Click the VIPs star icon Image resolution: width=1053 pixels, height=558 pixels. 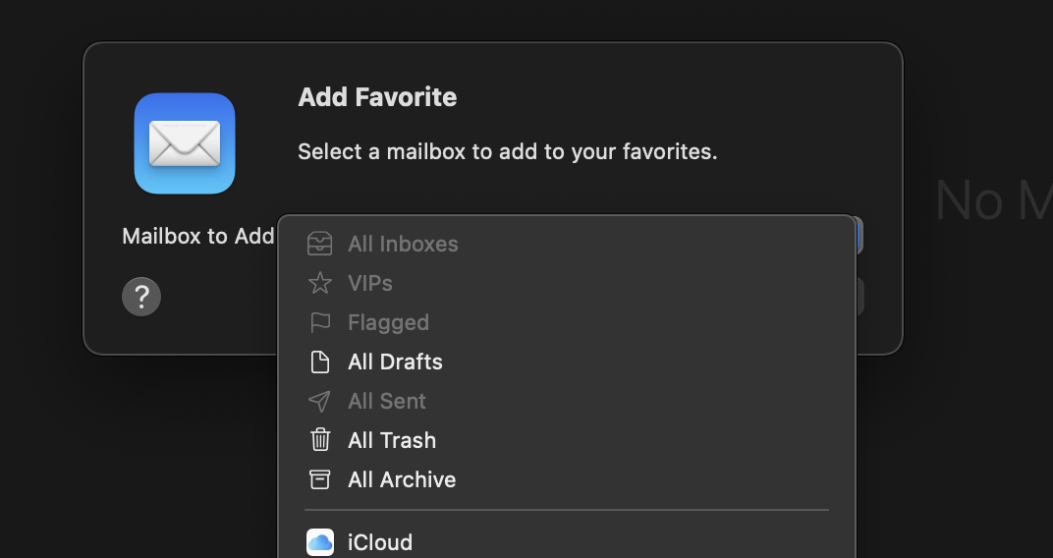pyautogui.click(x=320, y=283)
